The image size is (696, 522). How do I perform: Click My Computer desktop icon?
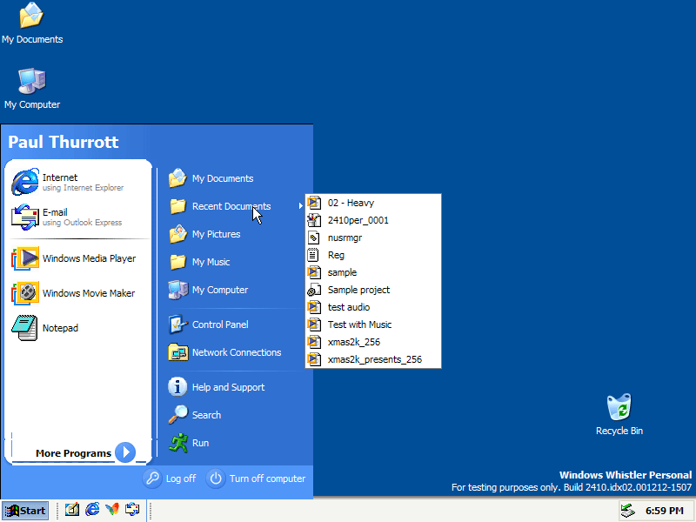[x=32, y=89]
